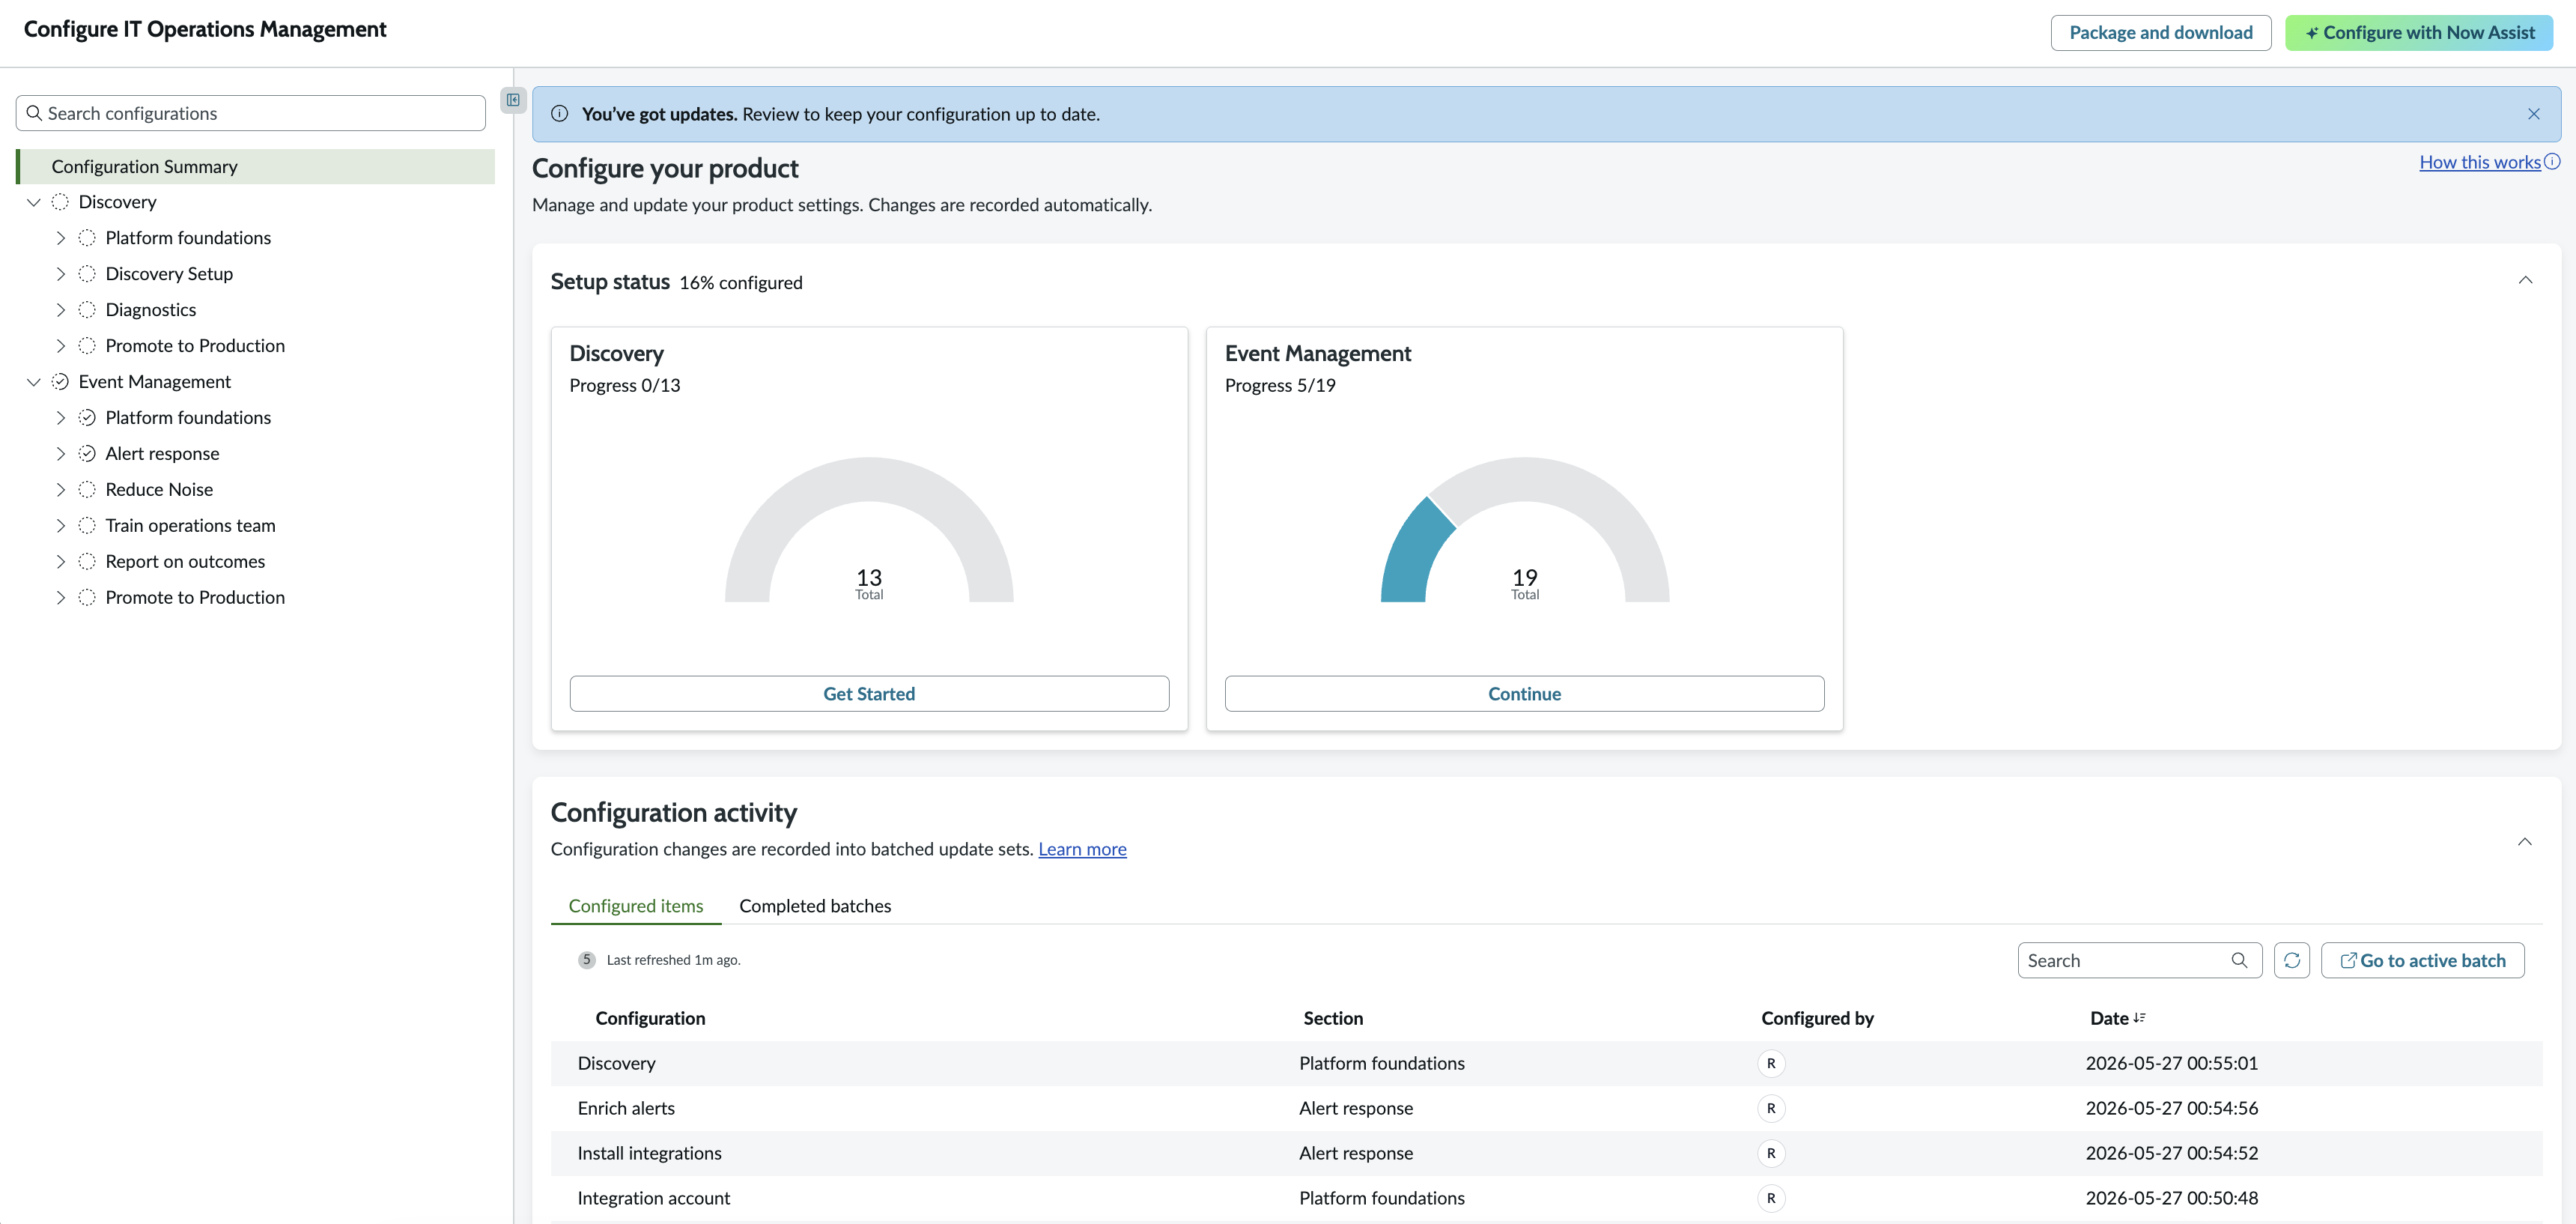This screenshot has height=1224, width=2576.
Task: Click the 16% configured status text
Action: coord(740,283)
